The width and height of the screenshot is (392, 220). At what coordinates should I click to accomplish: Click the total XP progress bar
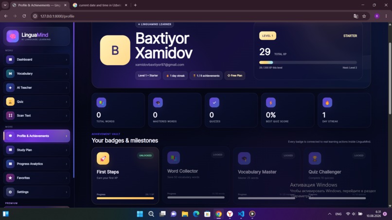coord(308,63)
